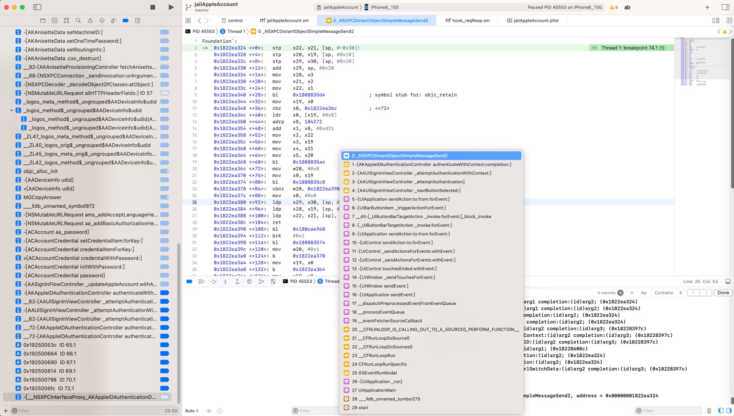This screenshot has width=734, height=416.
Task: Toggle breakpoint for setOneTimePassword:
Action: pyautogui.click(x=164, y=41)
